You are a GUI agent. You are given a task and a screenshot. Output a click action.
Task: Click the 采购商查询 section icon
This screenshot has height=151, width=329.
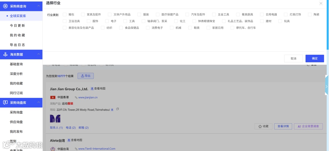5,6
